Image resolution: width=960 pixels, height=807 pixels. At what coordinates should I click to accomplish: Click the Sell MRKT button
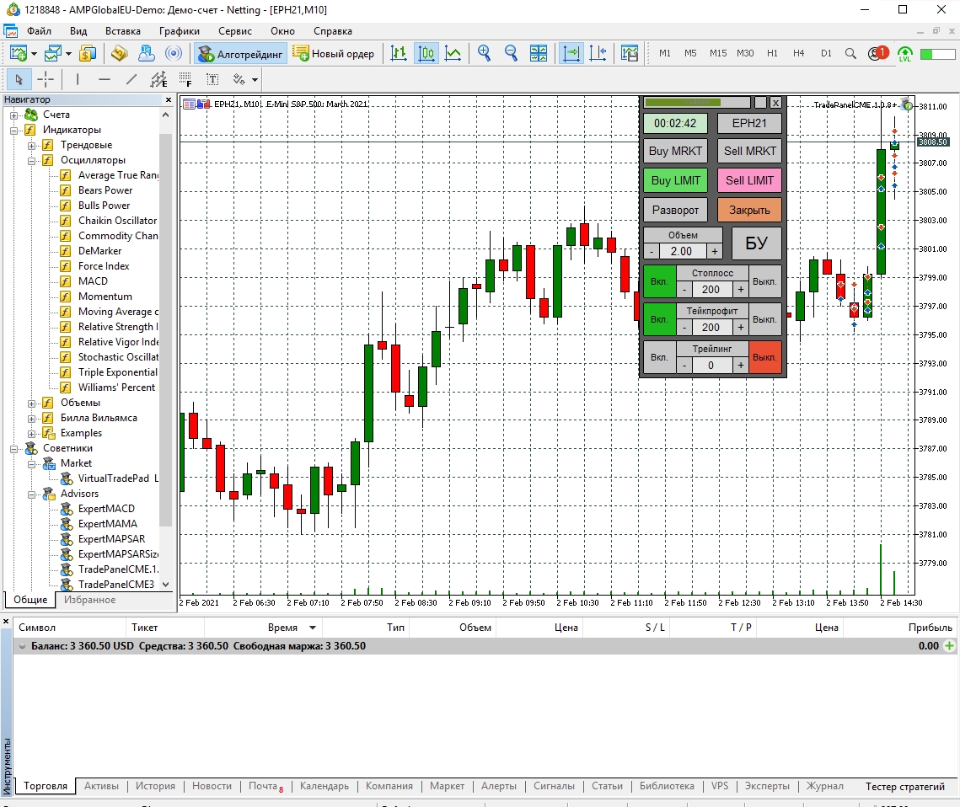coord(749,151)
